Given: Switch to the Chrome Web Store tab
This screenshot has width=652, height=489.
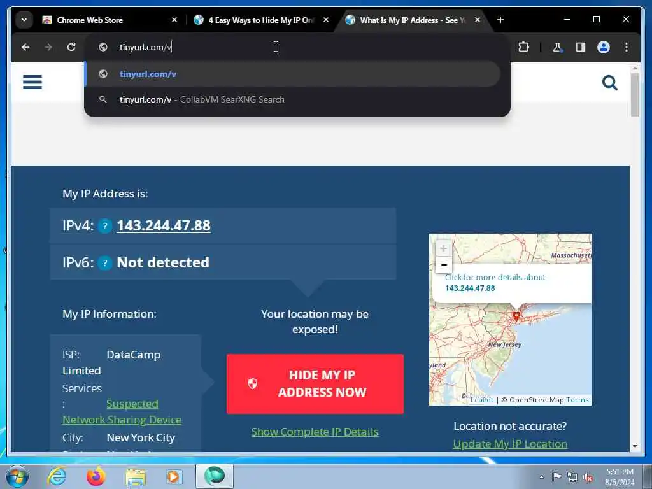Looking at the screenshot, I should pos(110,20).
